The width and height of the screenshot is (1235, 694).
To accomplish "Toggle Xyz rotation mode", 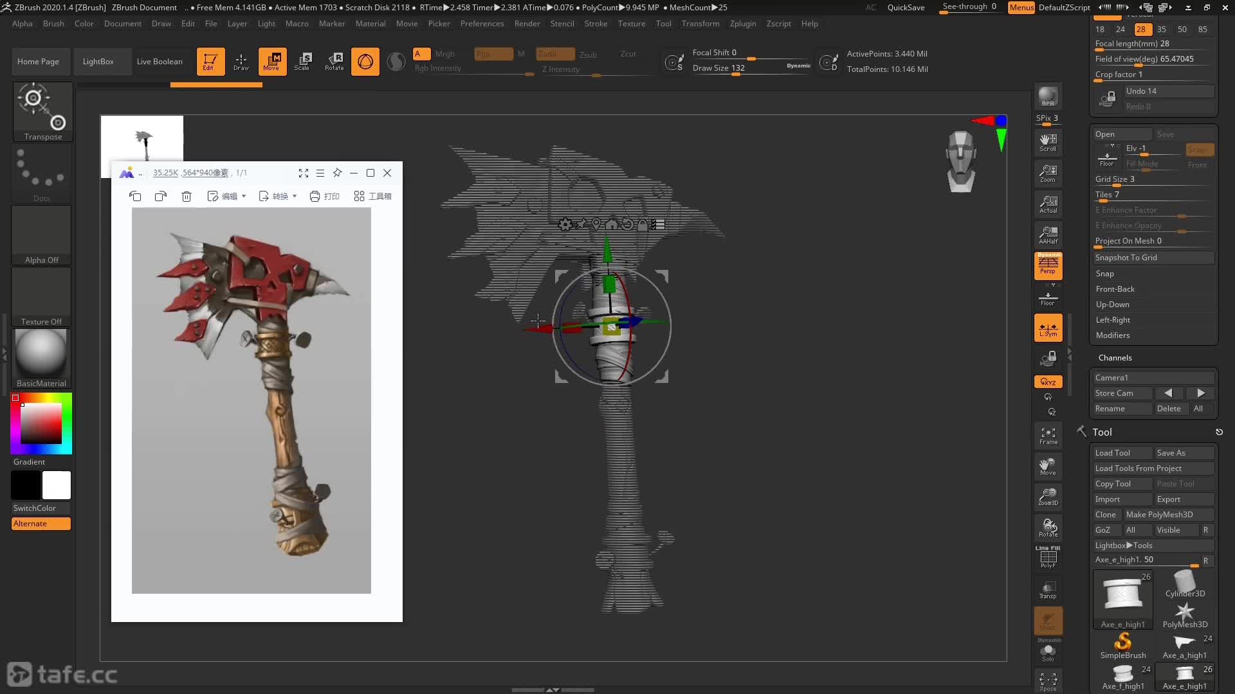I will point(1048,382).
